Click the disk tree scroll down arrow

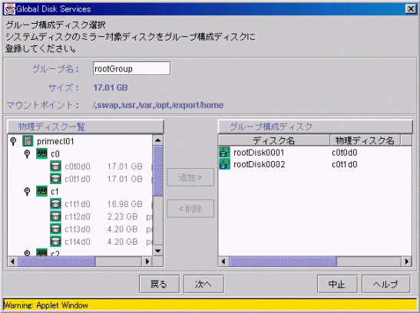click(157, 251)
